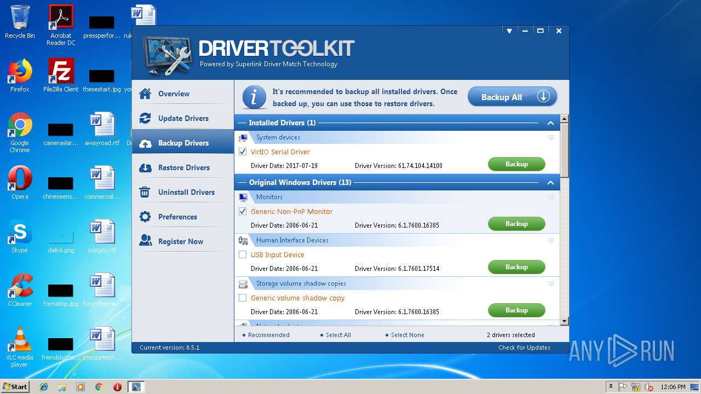Collapse the Human Interface Devices category arrow
This screenshot has width=701, height=394.
551,240
